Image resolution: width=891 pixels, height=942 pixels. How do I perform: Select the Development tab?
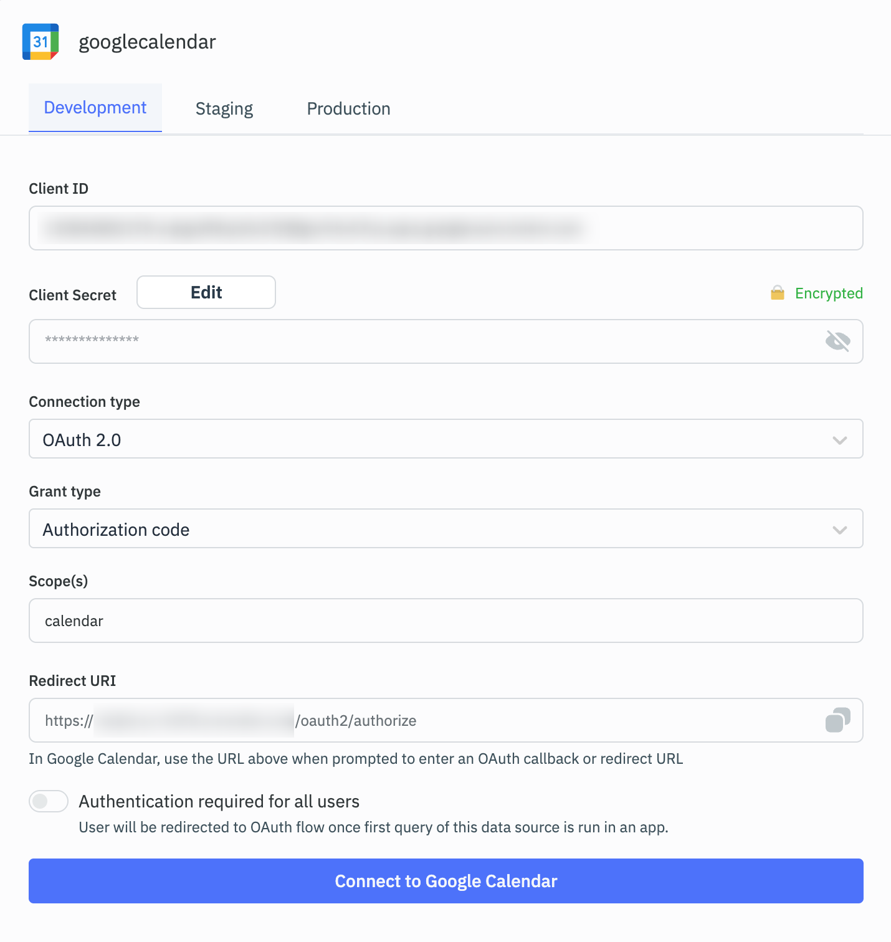pos(95,108)
